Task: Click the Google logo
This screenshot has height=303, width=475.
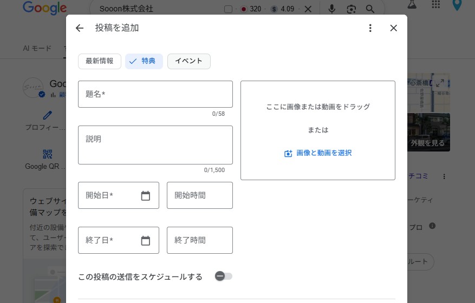Action: coord(45,8)
